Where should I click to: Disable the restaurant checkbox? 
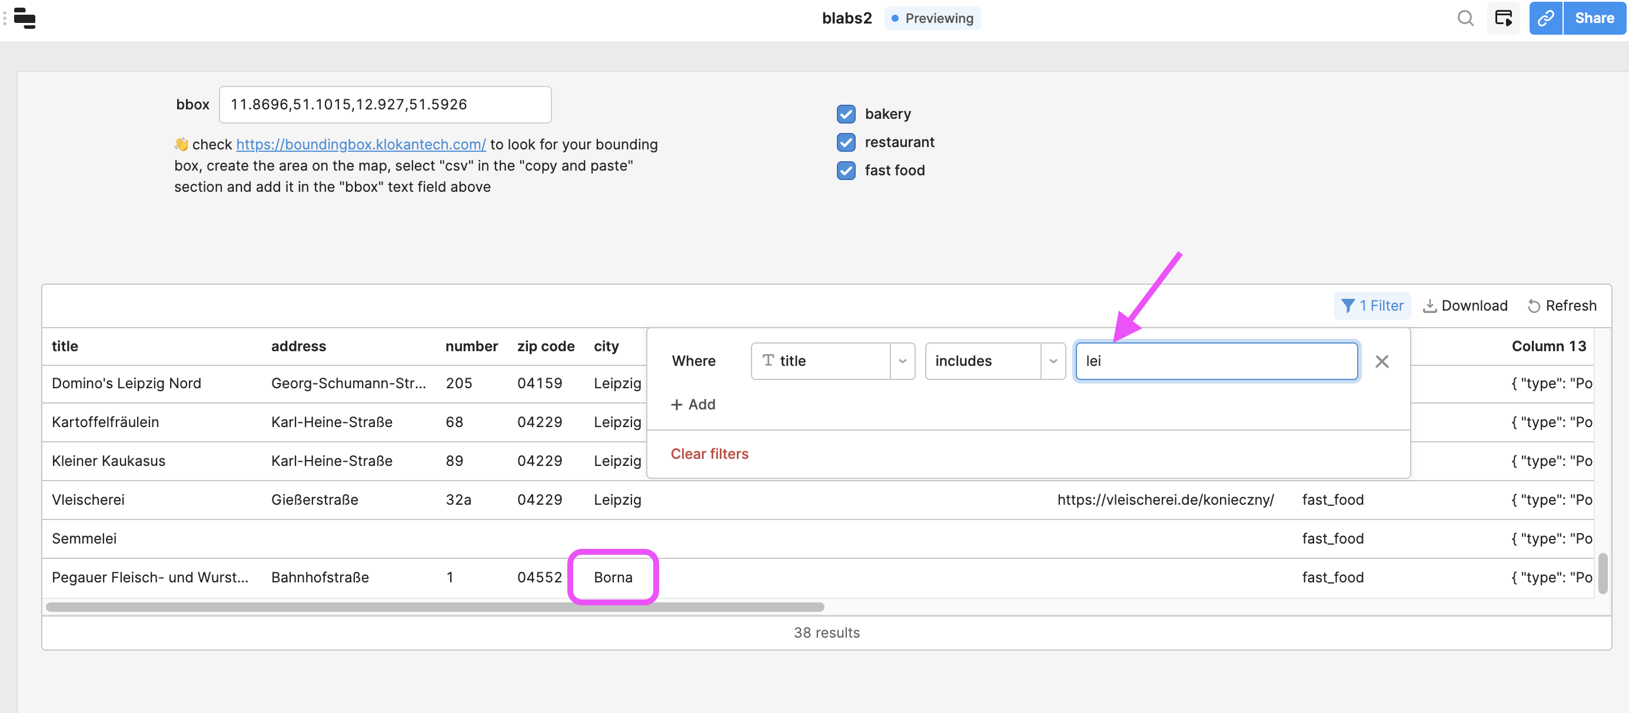tap(846, 142)
